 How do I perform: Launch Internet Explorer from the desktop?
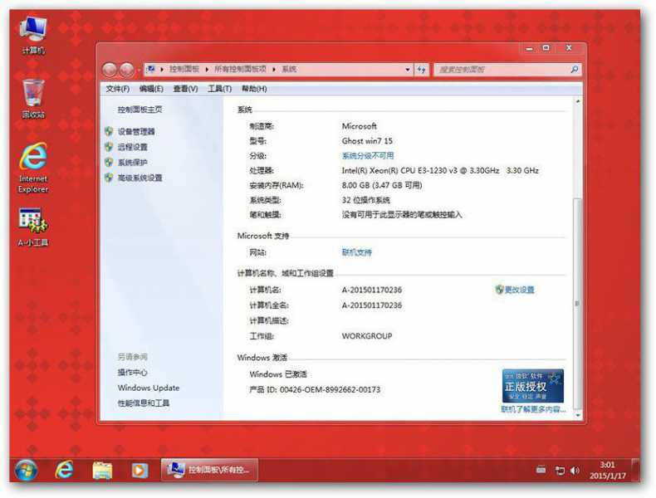click(x=33, y=168)
